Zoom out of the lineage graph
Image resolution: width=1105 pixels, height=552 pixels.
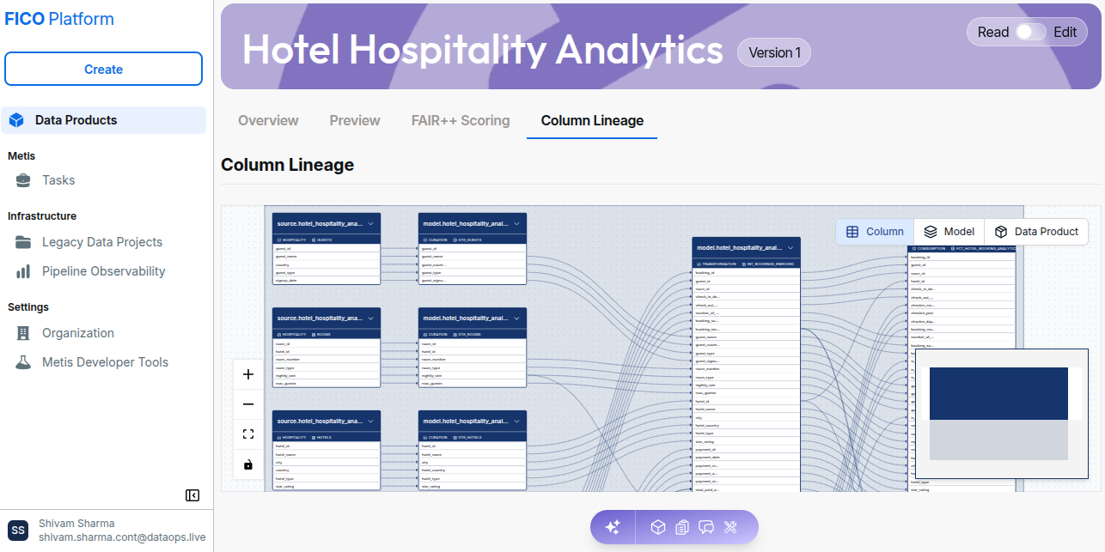[x=248, y=404]
